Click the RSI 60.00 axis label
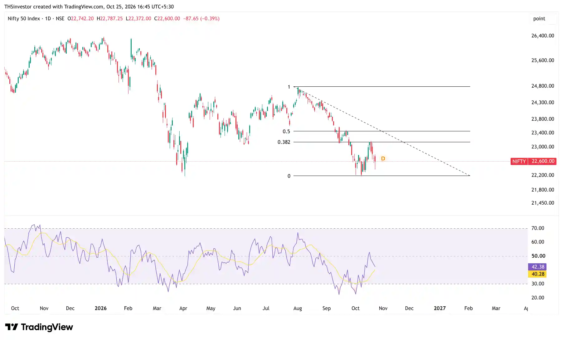Viewport: 563px width, 340px height. (x=538, y=242)
